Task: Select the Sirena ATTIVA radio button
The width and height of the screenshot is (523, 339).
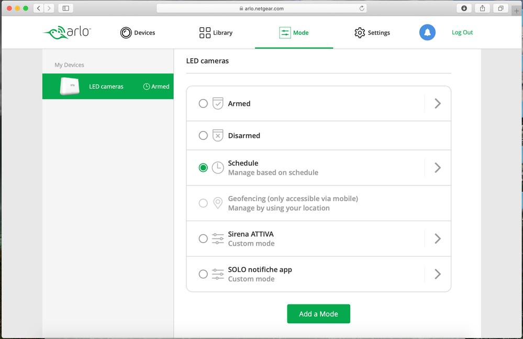Action: [x=203, y=238]
